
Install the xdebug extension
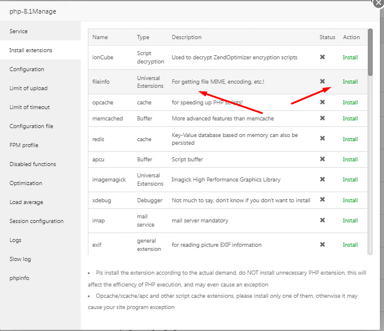[350, 200]
